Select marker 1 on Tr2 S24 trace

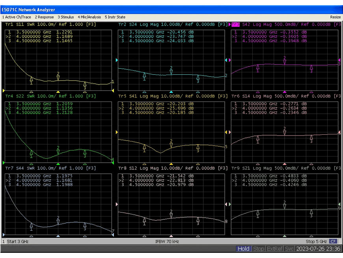coord(144,75)
